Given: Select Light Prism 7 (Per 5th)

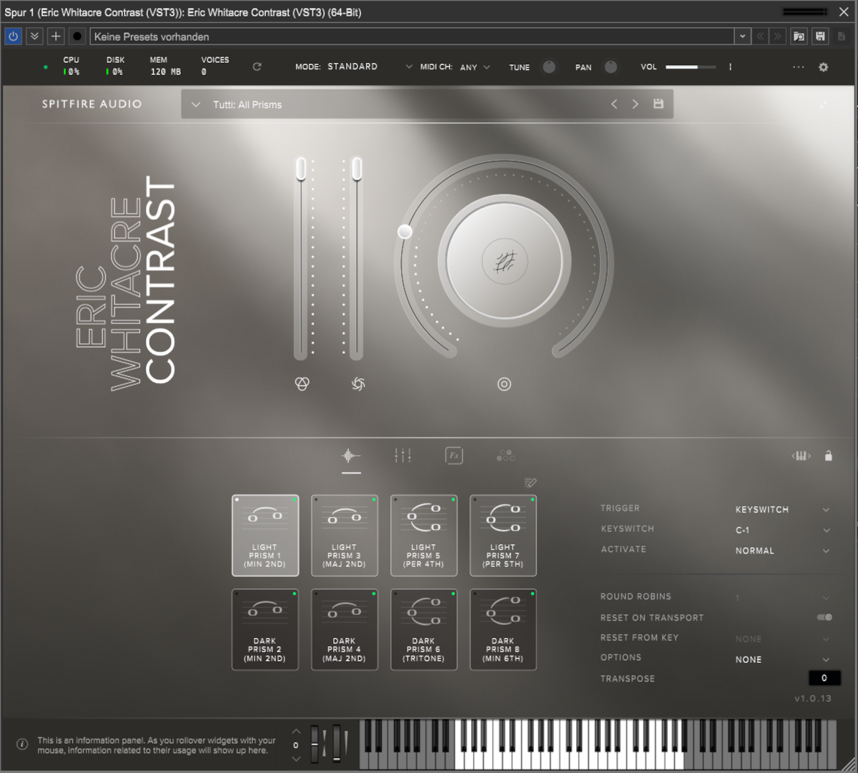Looking at the screenshot, I should tap(503, 535).
